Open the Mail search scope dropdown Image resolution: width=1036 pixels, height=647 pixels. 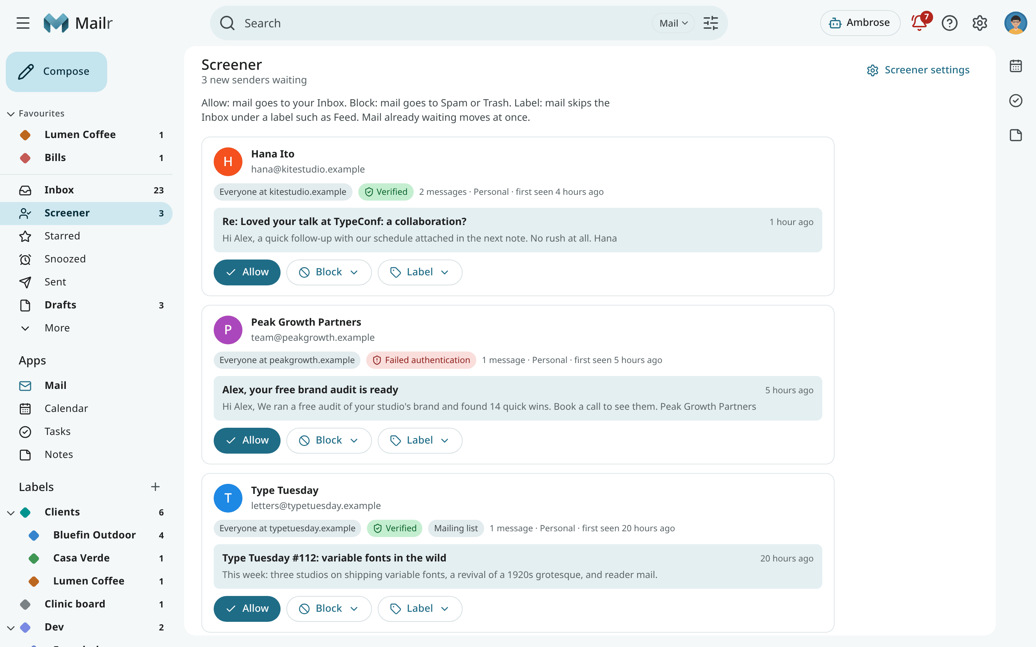(673, 23)
